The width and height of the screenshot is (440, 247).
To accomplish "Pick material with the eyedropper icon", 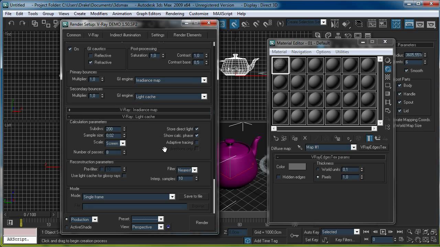I will pyautogui.click(x=300, y=147).
